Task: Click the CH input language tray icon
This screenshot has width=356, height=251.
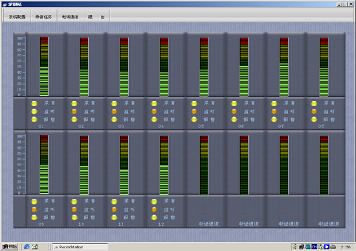Action: coord(314,246)
